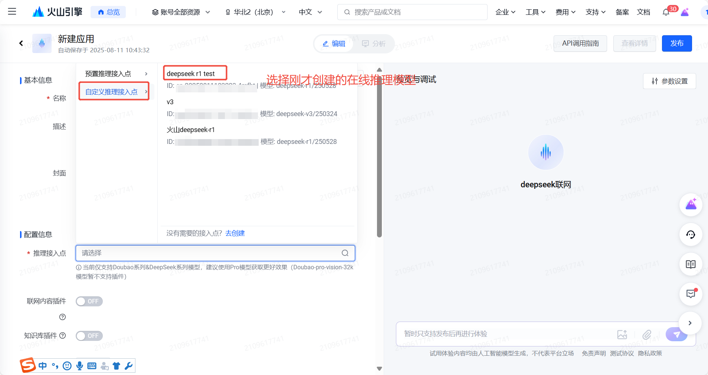
Task: Open the 账号全部资源 dropdown
Action: pos(181,12)
